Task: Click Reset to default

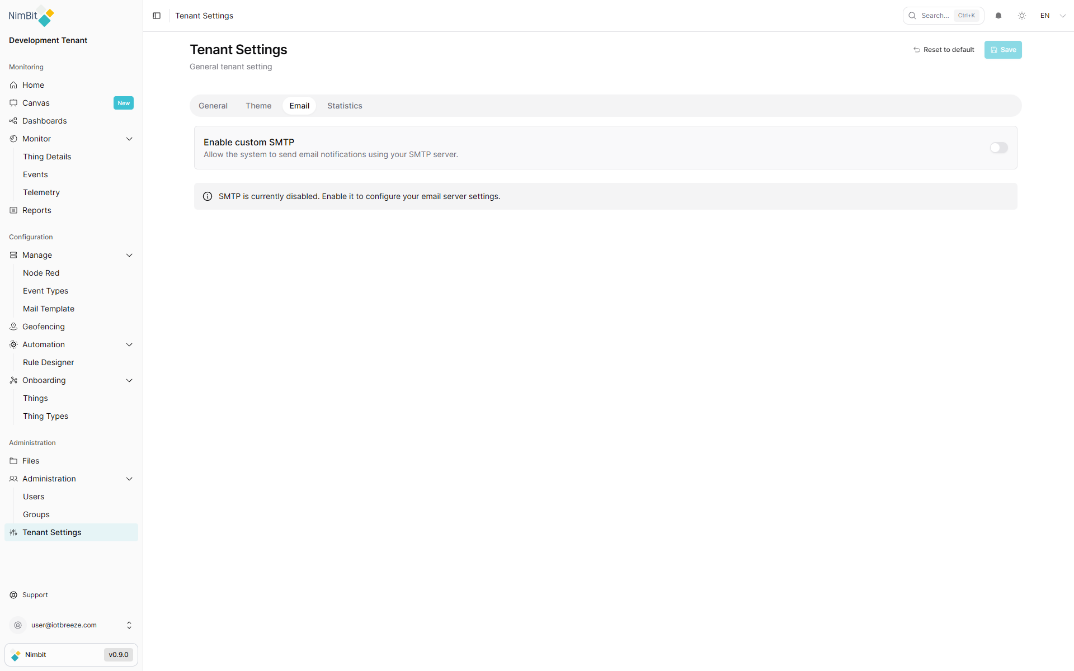Action: pos(944,50)
